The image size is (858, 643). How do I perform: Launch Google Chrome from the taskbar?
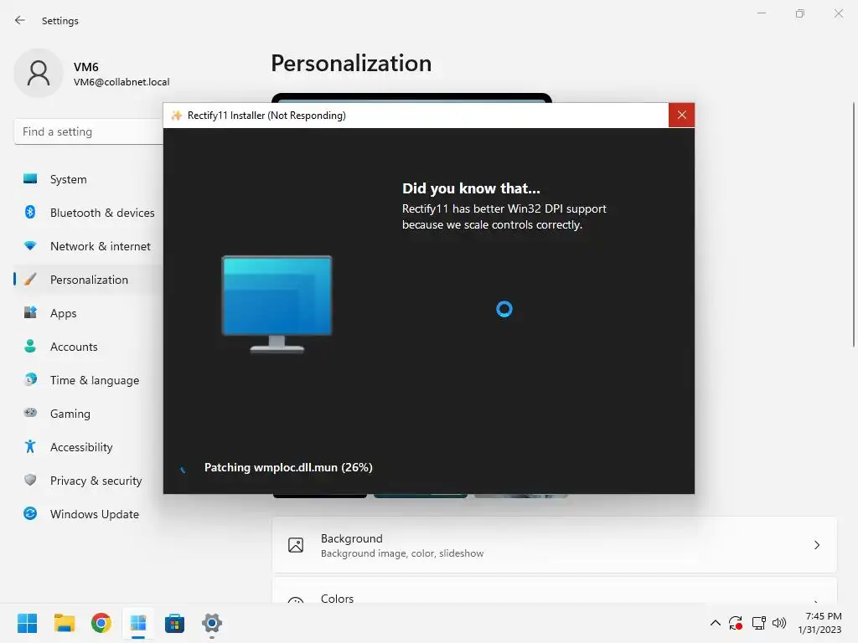(x=101, y=623)
